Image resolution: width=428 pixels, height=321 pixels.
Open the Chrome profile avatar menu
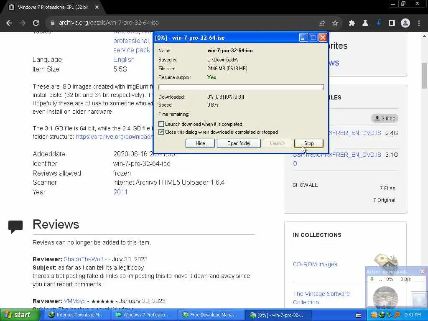tap(405, 23)
